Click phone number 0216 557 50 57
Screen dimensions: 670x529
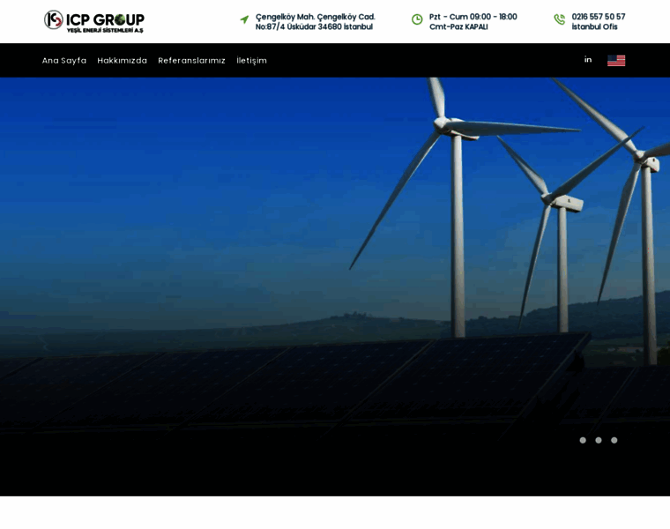coord(599,17)
